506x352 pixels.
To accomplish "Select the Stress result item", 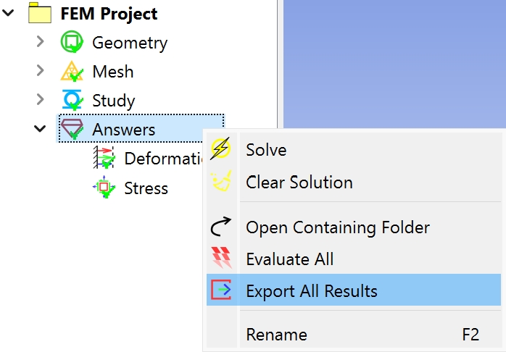I will point(146,188).
